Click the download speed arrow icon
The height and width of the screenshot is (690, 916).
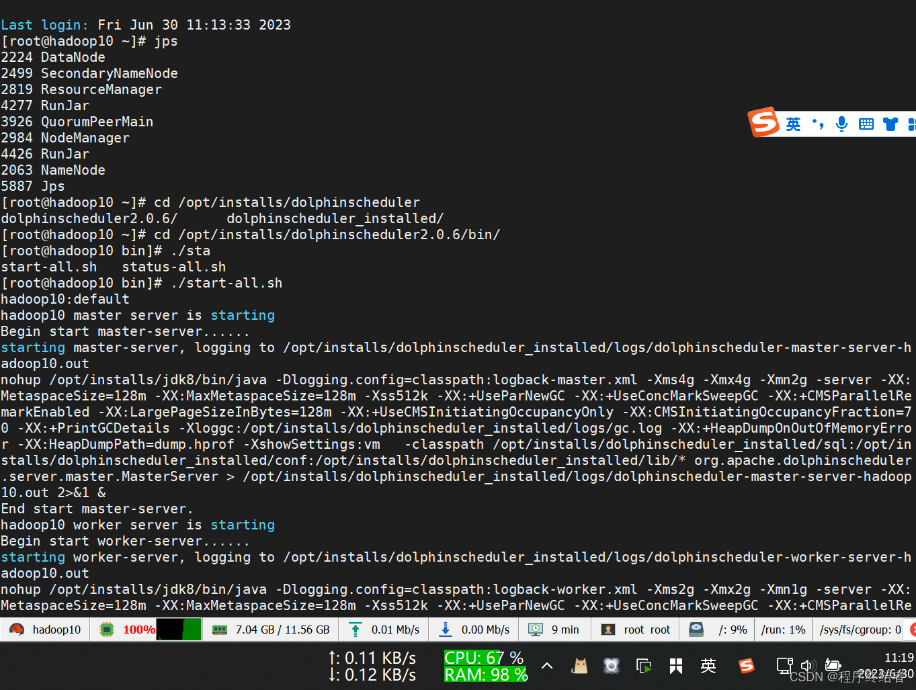point(445,630)
